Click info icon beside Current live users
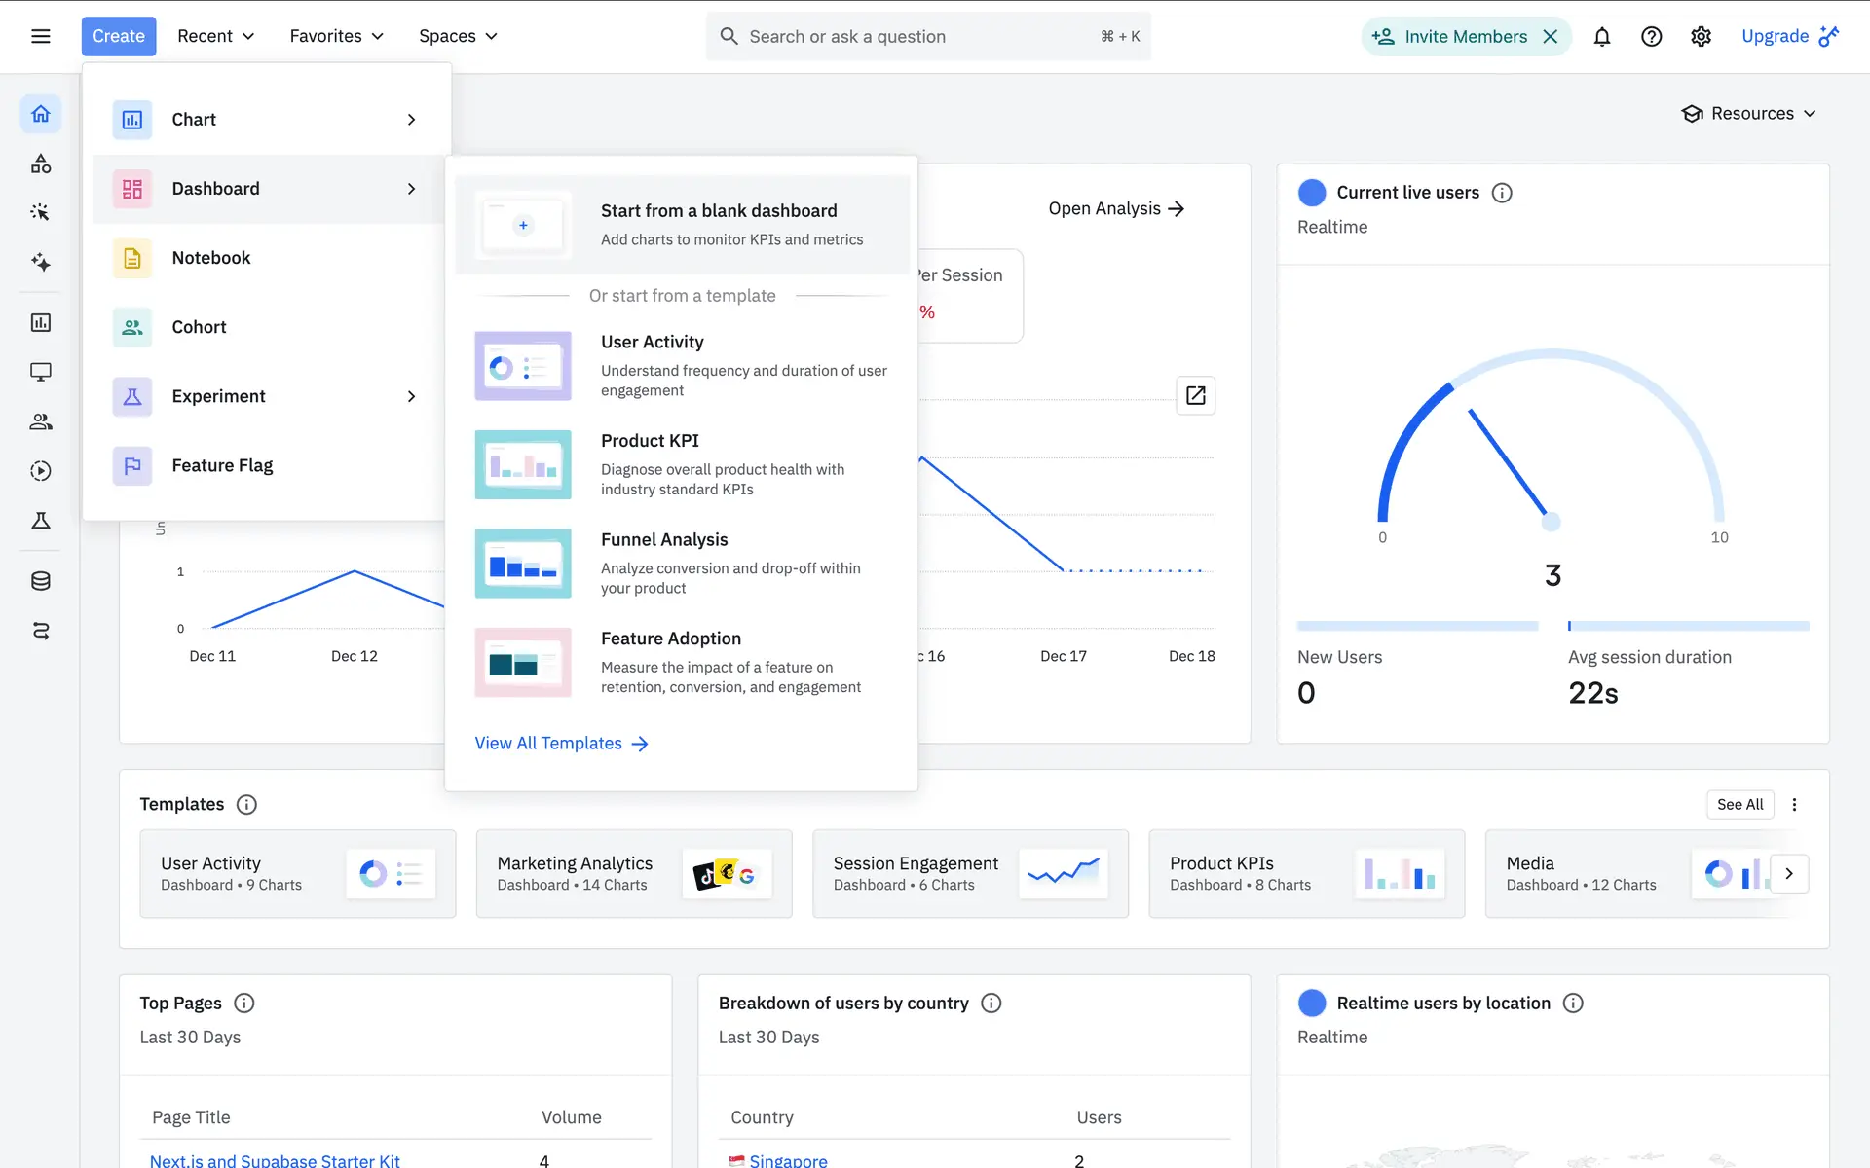 (x=1502, y=193)
